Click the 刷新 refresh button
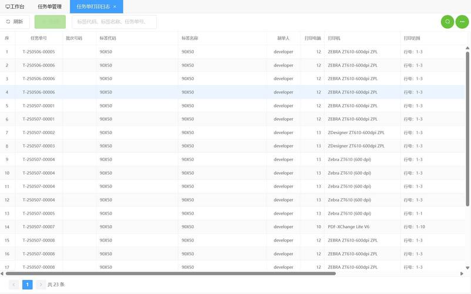 tap(15, 22)
